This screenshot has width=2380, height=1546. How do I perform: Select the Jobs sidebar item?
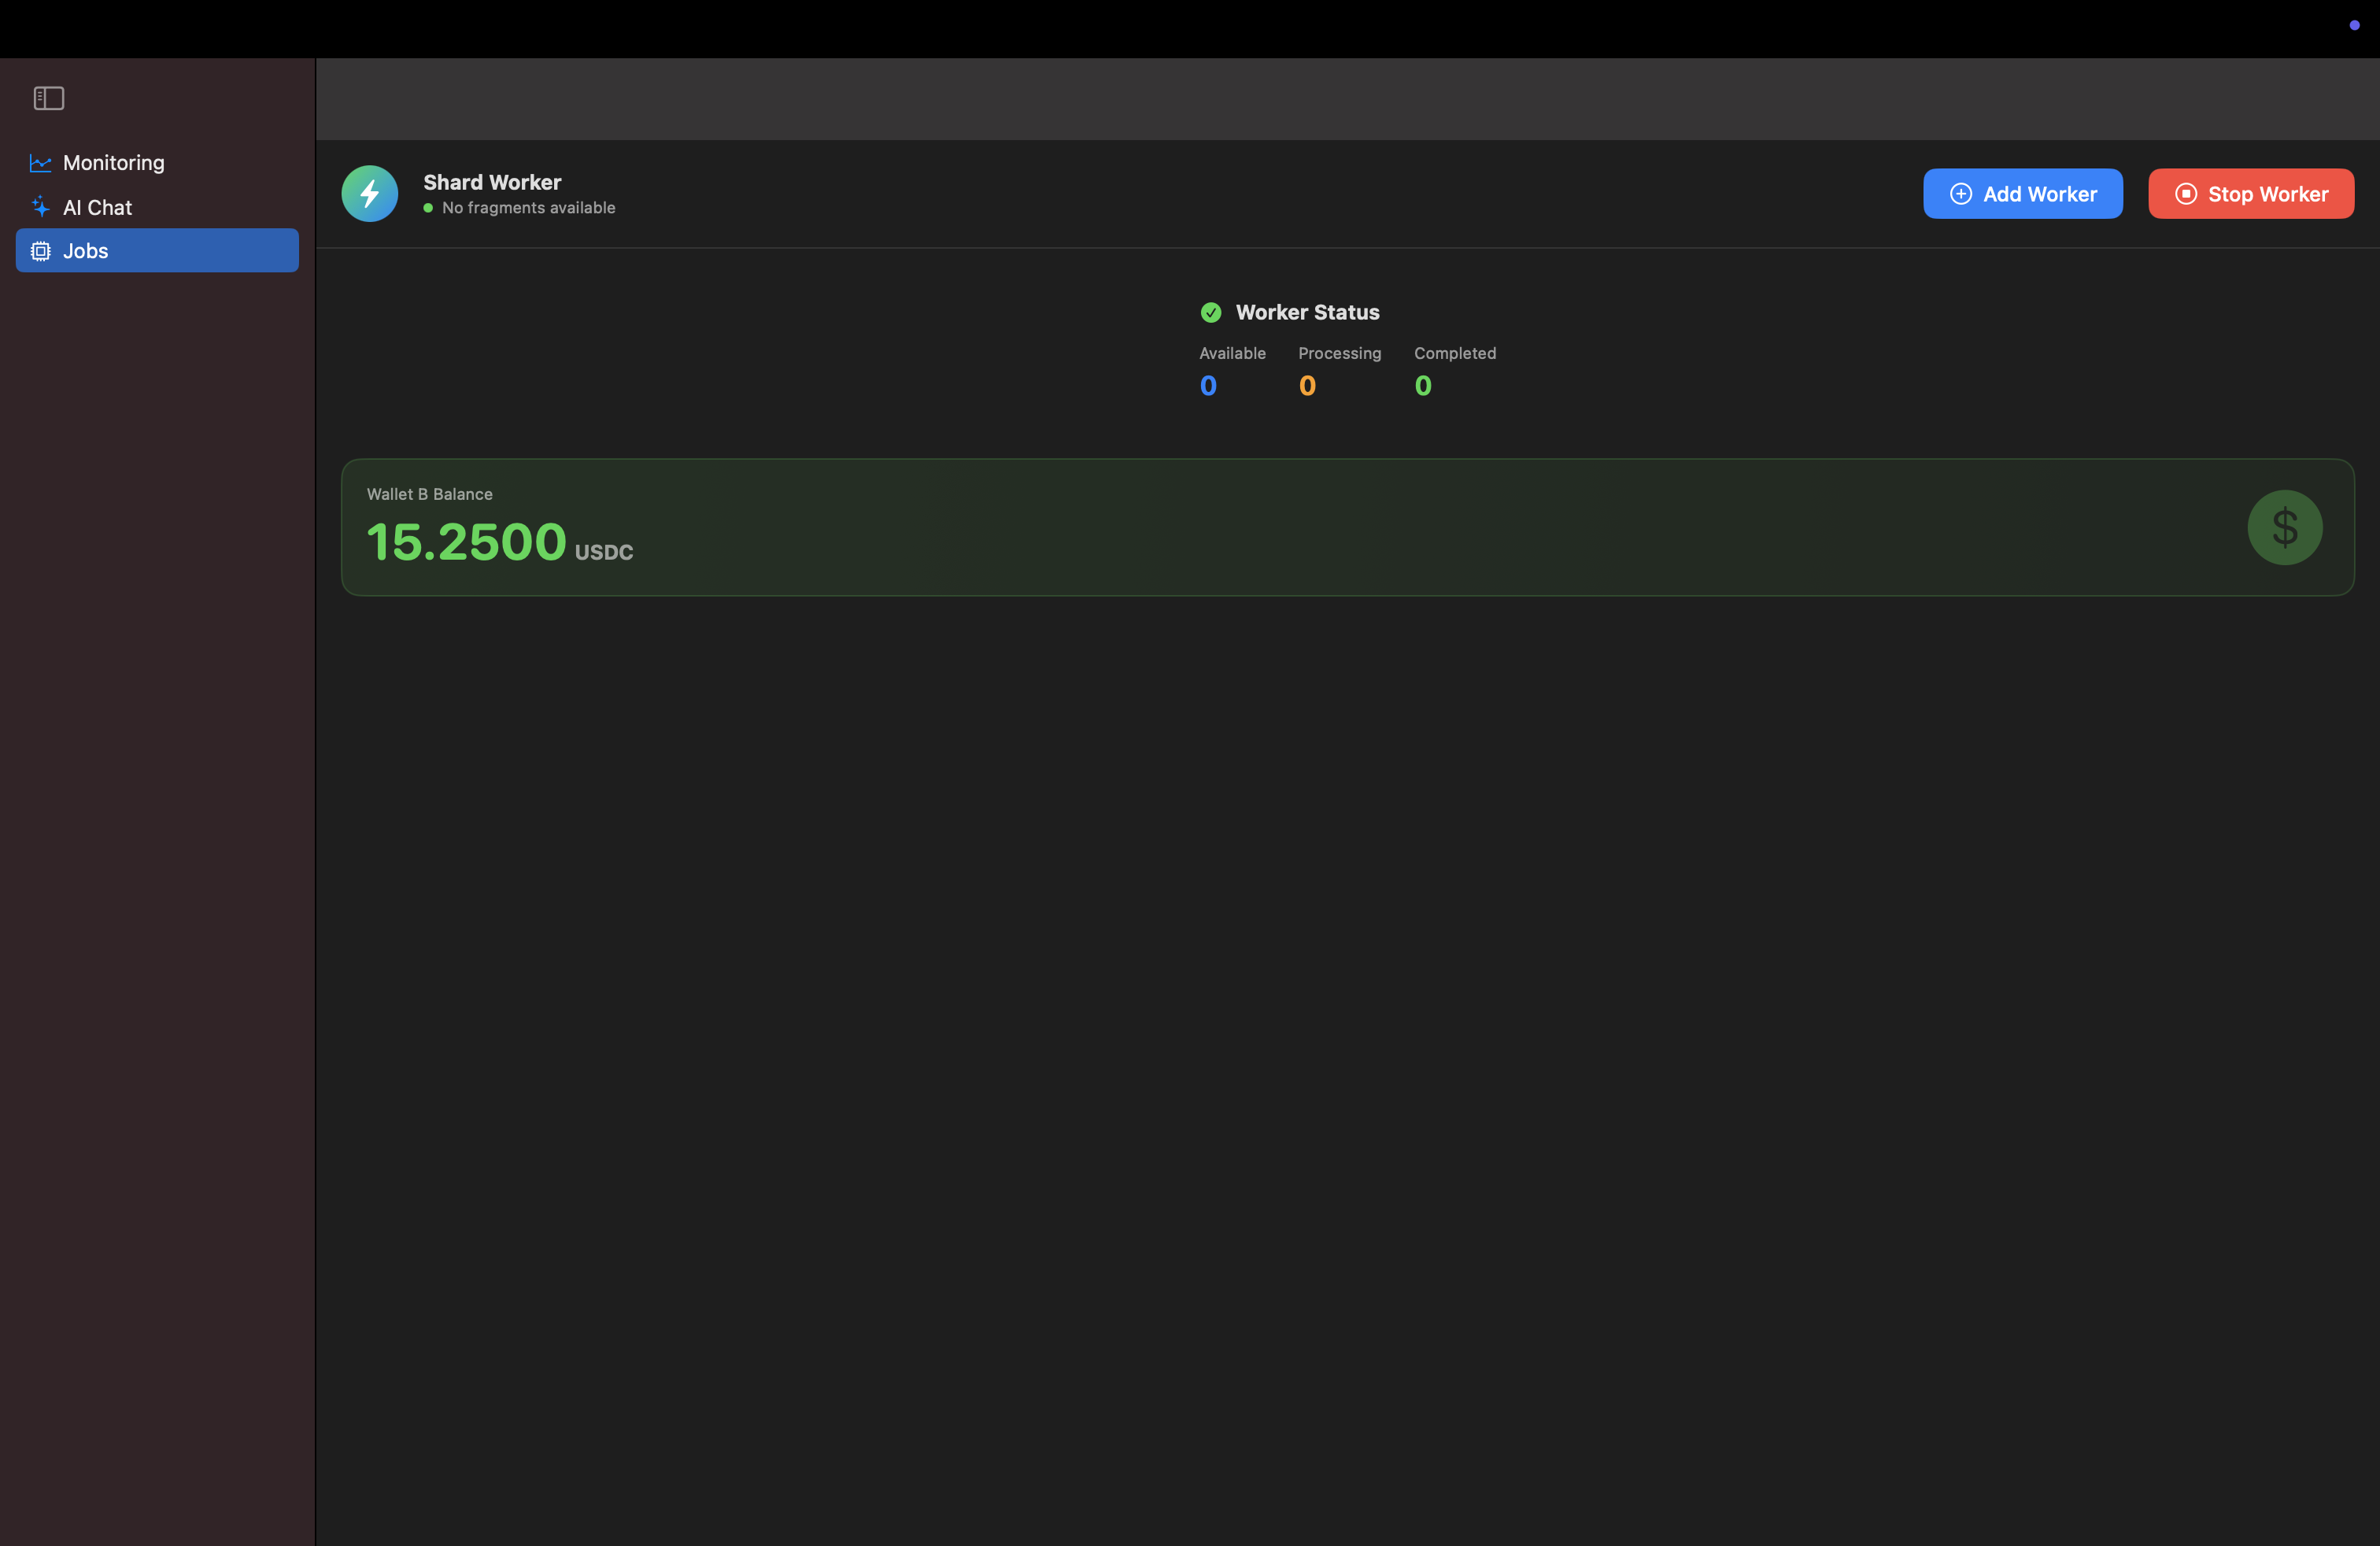pyautogui.click(x=157, y=251)
